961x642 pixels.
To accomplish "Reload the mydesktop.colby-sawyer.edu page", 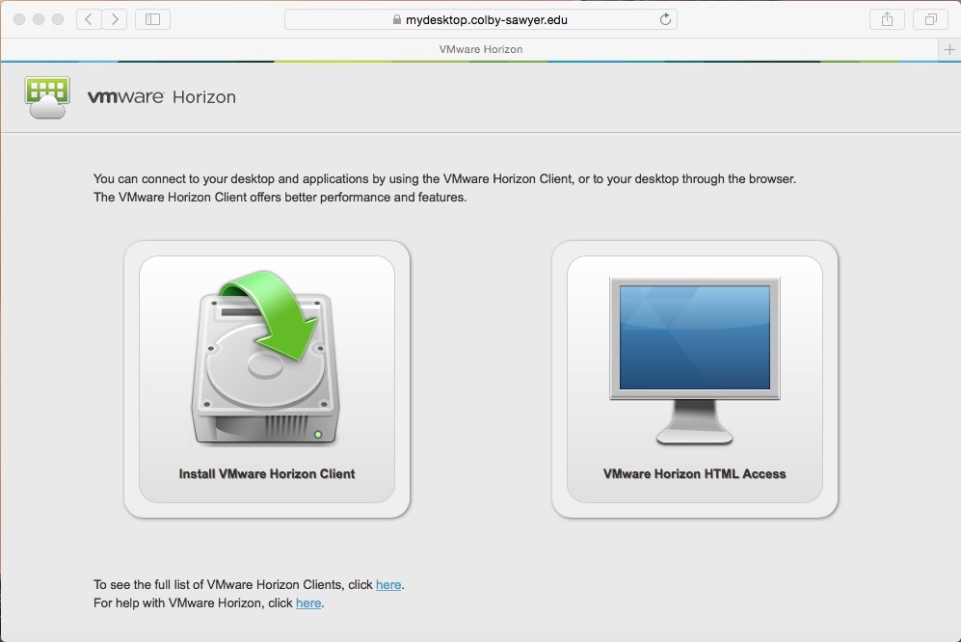I will click(x=665, y=18).
